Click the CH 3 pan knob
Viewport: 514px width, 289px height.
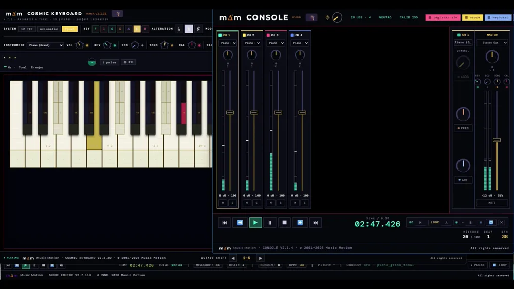tap(276, 54)
